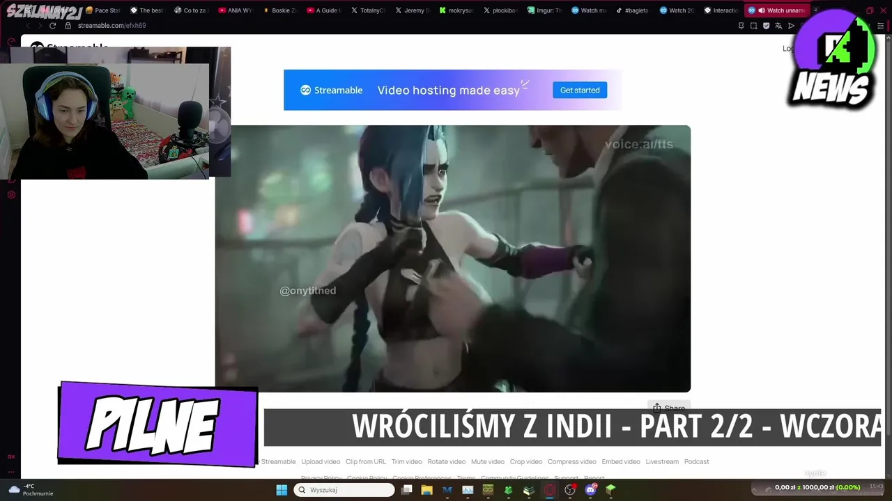
Task: Reload the page with the refresh icon
Action: tap(52, 26)
